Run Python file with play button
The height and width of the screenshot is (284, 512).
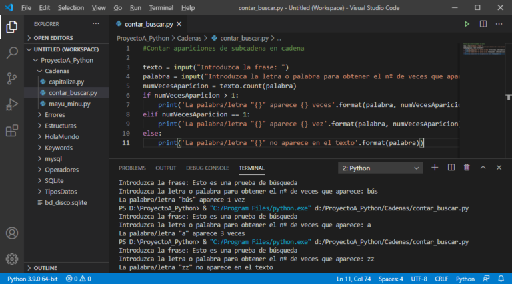click(467, 24)
